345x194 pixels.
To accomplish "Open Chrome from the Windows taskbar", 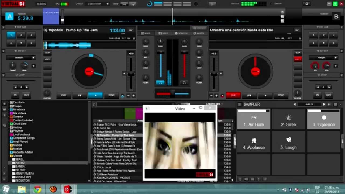I will [37, 189].
